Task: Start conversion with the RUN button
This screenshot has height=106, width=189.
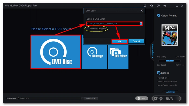Action: (166, 98)
